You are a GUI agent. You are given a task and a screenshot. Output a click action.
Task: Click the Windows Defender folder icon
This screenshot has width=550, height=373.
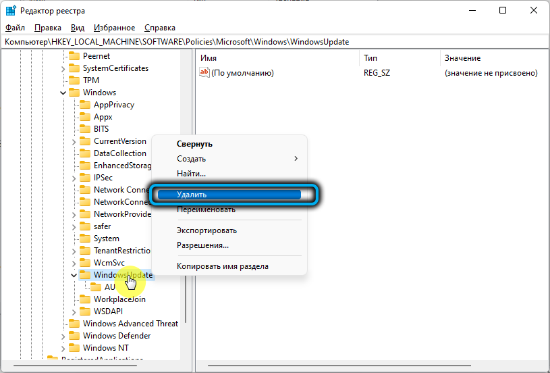tap(74, 336)
